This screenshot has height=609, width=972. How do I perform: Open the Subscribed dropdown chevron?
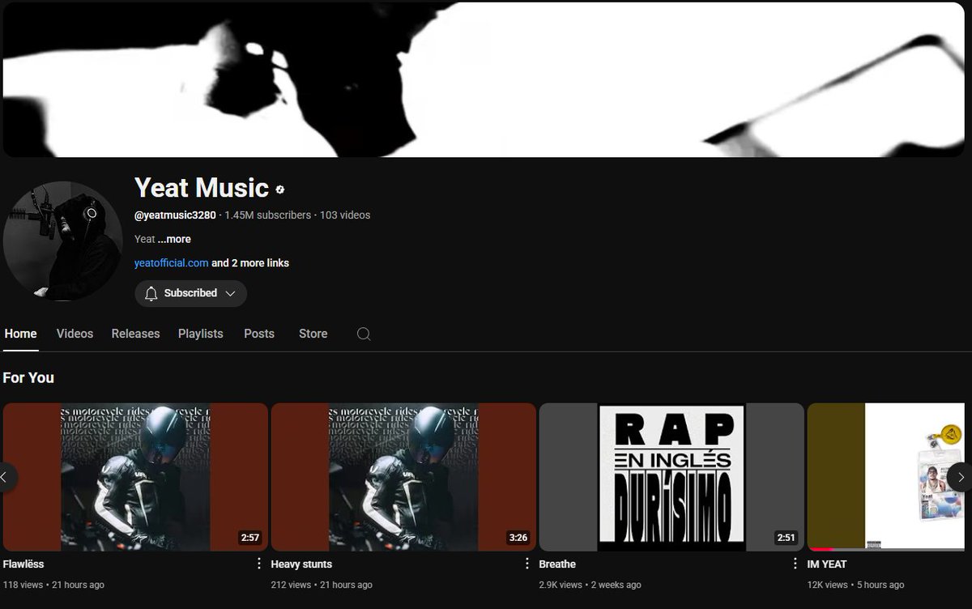coord(231,293)
